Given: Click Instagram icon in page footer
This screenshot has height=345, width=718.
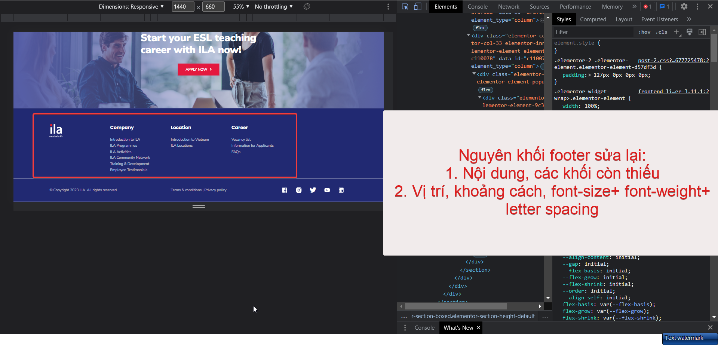Looking at the screenshot, I should click(299, 190).
